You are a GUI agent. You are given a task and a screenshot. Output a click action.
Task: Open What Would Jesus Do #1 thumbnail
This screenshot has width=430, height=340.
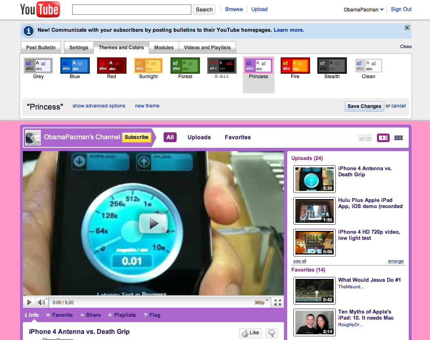pos(315,291)
